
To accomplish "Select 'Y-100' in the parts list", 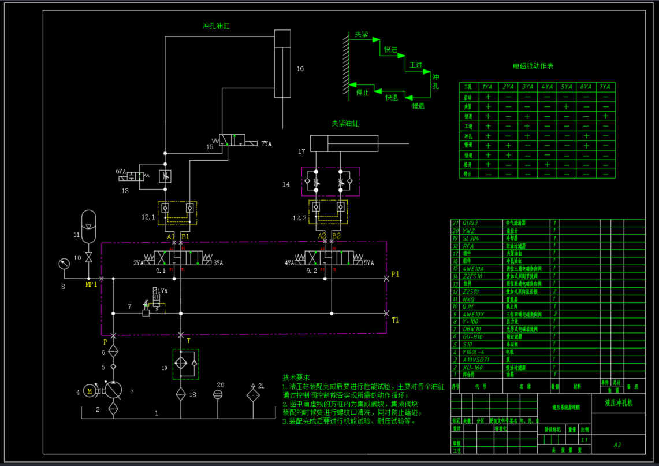I will pyautogui.click(x=470, y=321).
